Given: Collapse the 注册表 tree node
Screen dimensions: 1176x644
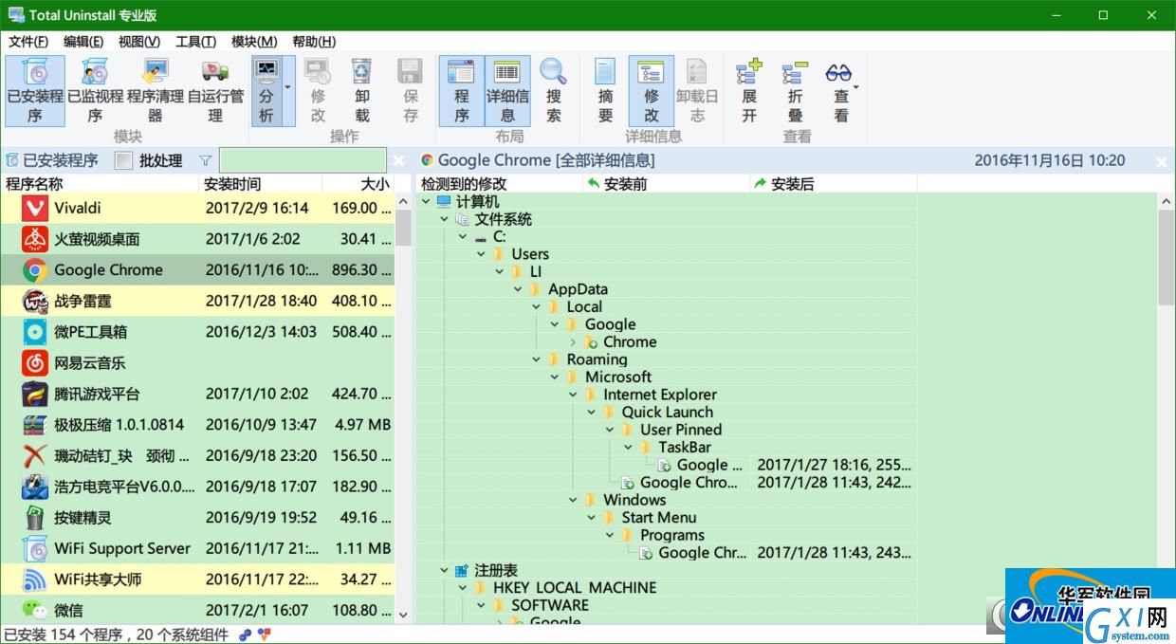Looking at the screenshot, I should click(x=444, y=570).
